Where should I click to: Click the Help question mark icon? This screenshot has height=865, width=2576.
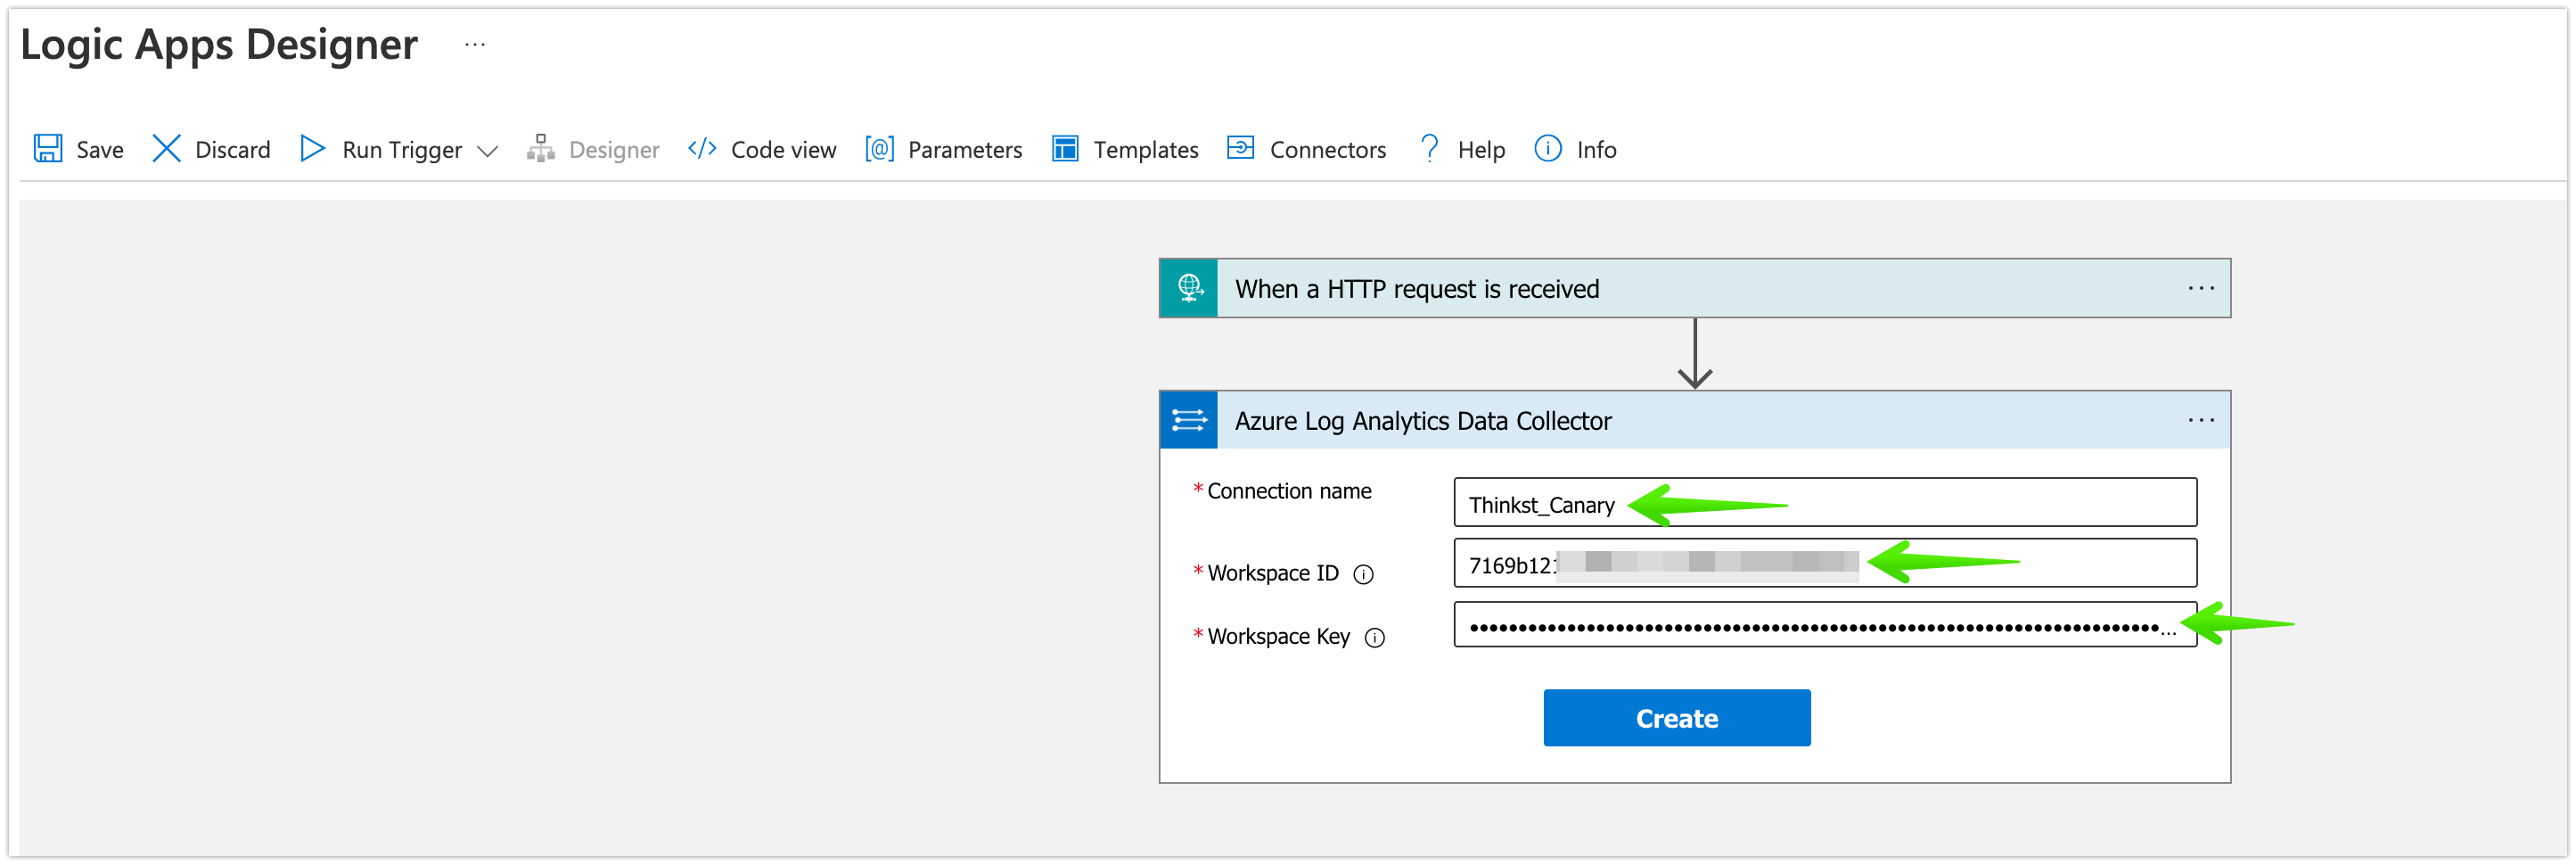point(1430,149)
